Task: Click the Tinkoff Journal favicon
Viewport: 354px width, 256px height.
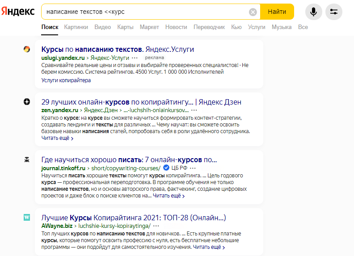Action: (x=27, y=160)
